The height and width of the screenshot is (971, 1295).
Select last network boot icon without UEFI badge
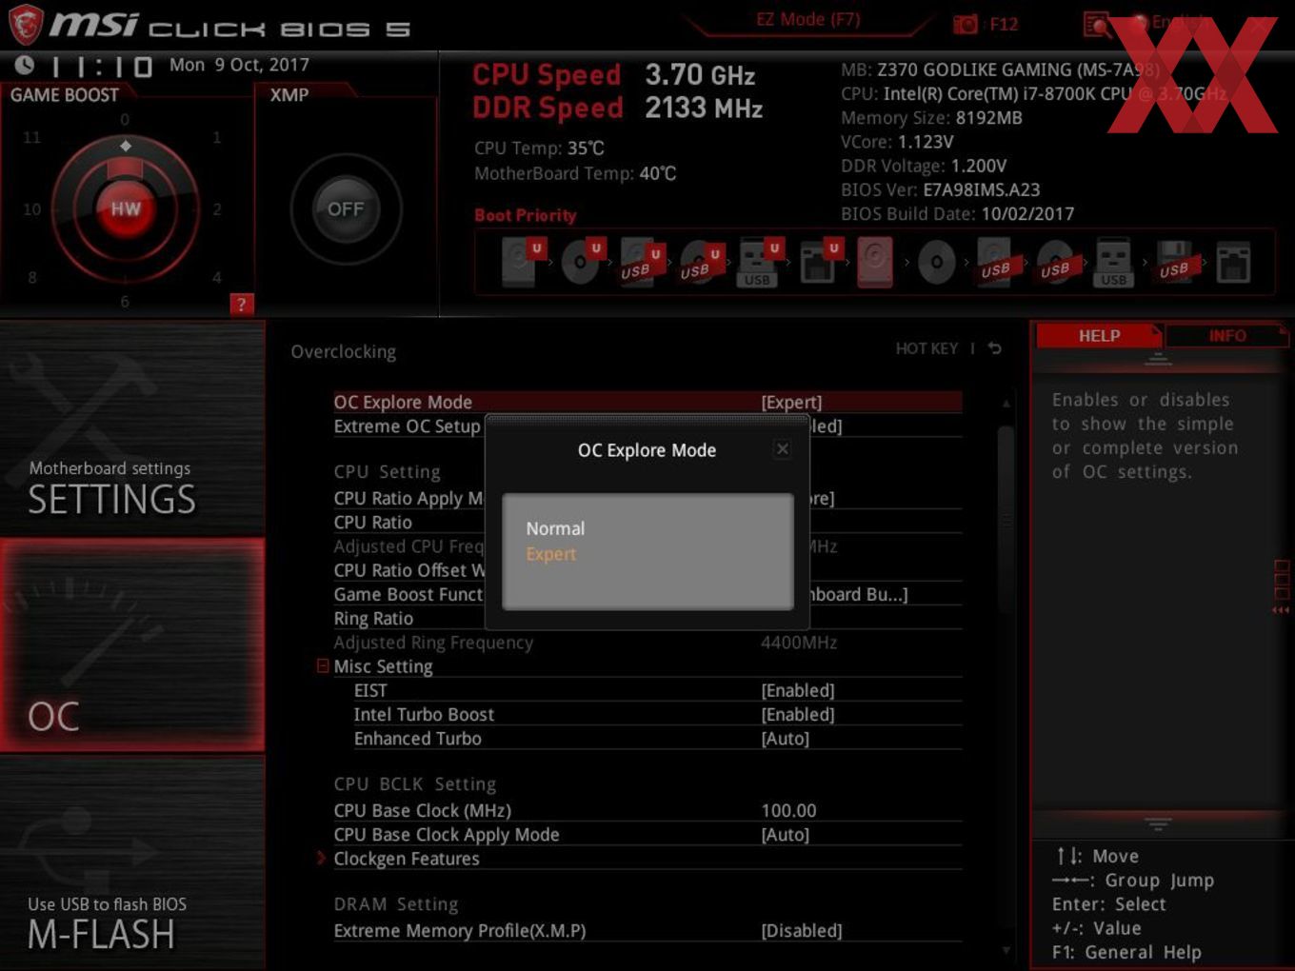pyautogui.click(x=1233, y=263)
